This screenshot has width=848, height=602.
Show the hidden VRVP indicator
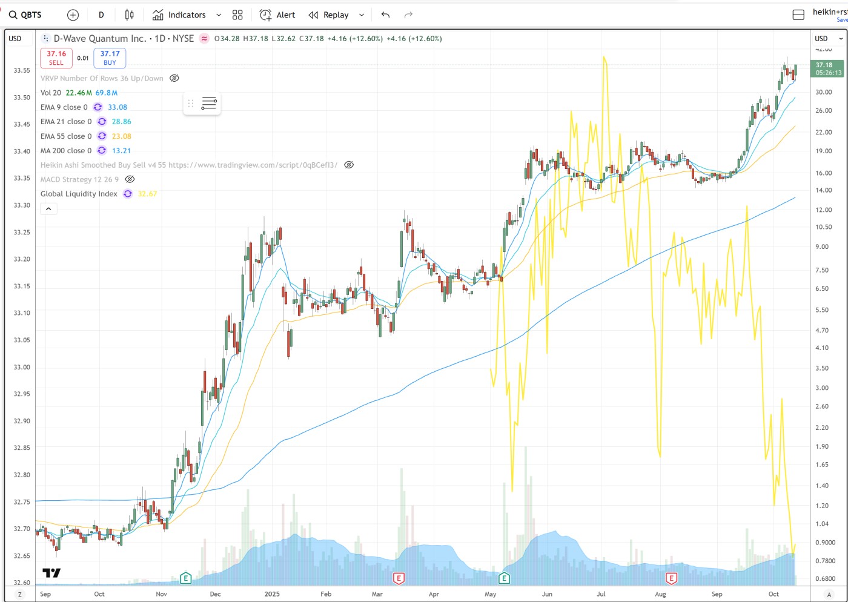174,78
